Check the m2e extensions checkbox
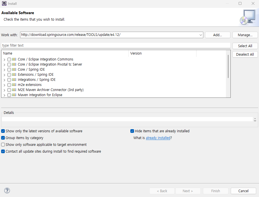Image resolution: width=259 pixels, height=197 pixels. pyautogui.click(x=9, y=85)
